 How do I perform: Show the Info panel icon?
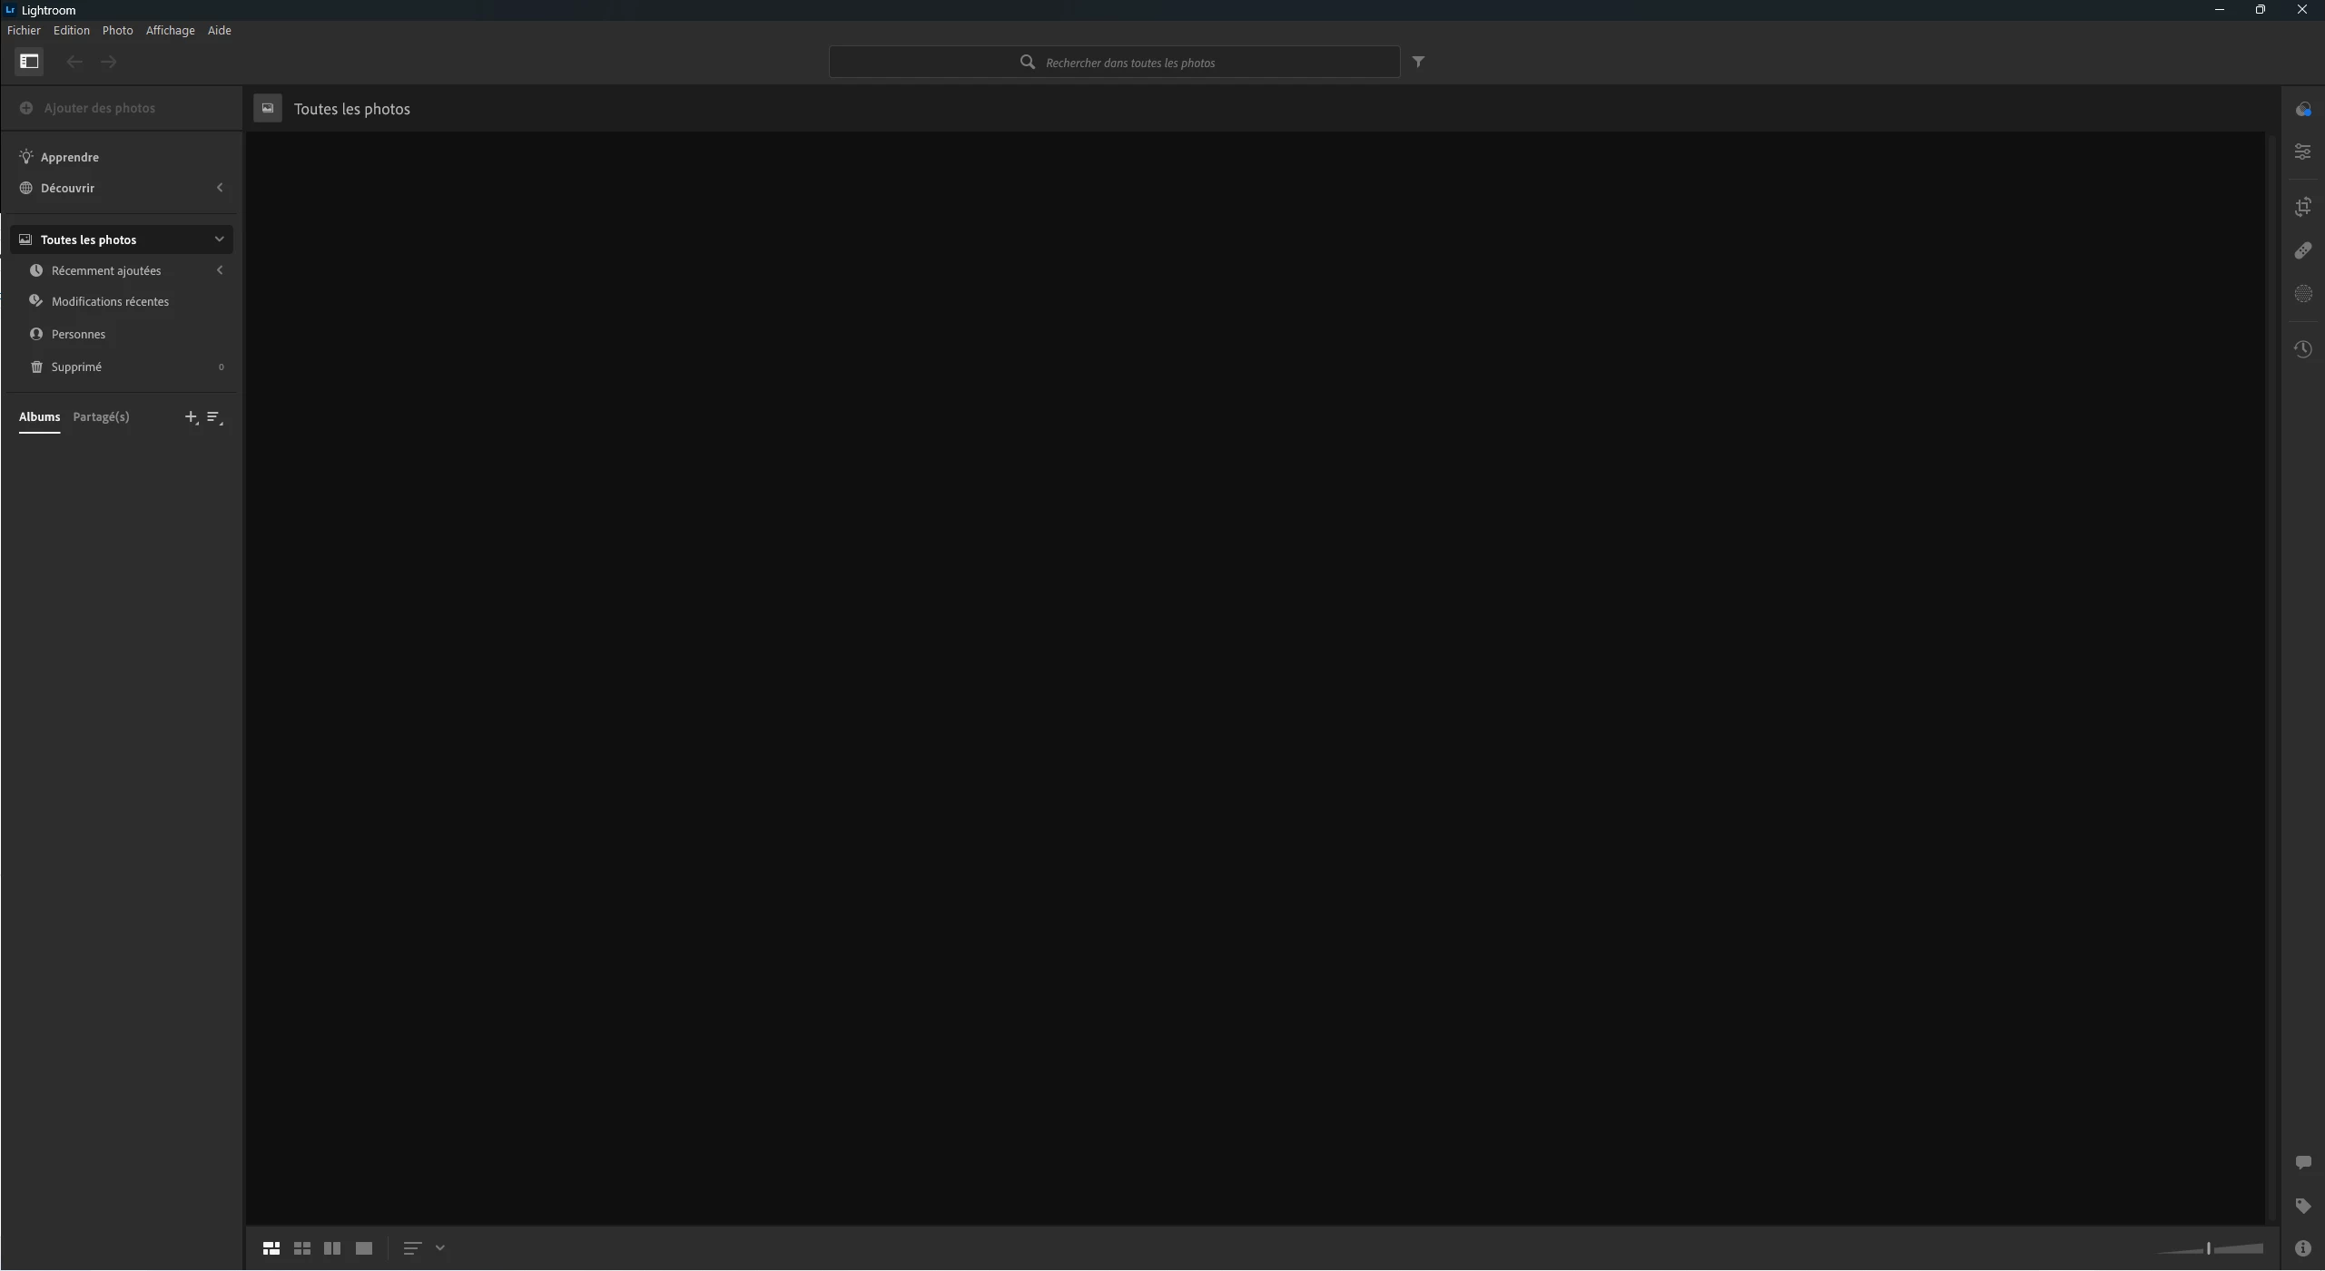2302,1248
